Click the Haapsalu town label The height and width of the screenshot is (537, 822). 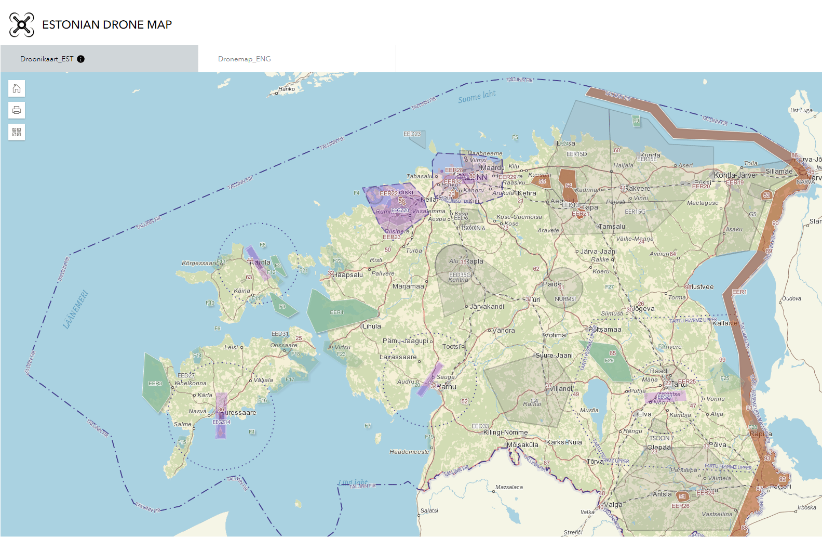click(x=348, y=274)
